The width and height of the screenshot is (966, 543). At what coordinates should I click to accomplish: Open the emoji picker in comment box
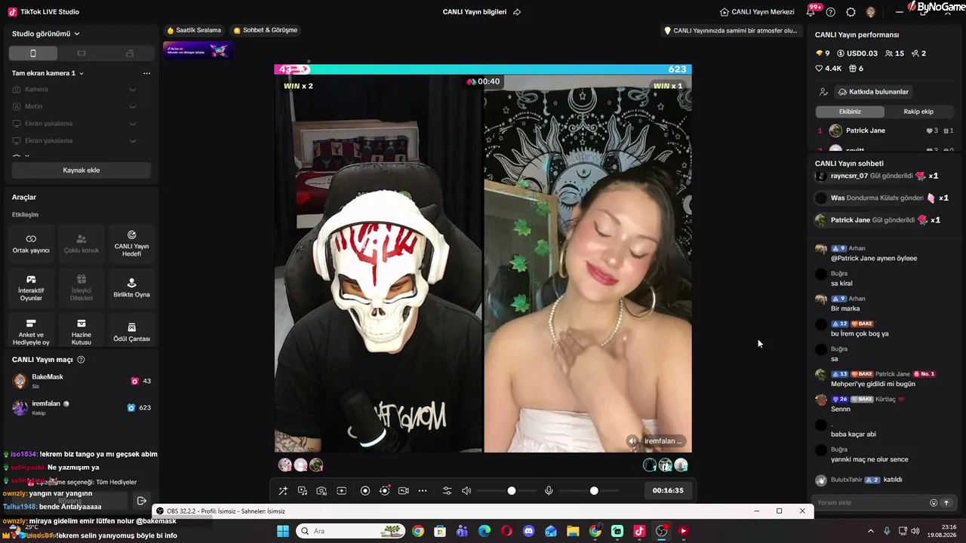click(934, 503)
